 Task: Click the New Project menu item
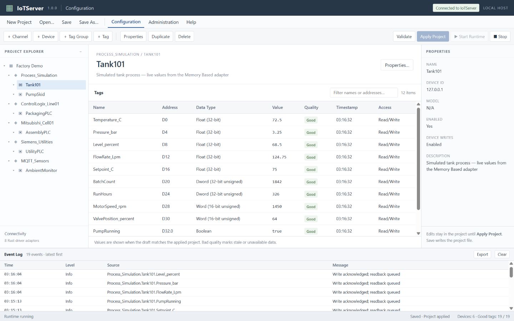[19, 22]
